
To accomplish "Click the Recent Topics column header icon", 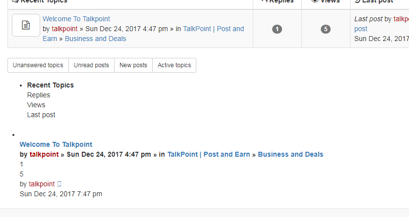I will pos(15,1).
